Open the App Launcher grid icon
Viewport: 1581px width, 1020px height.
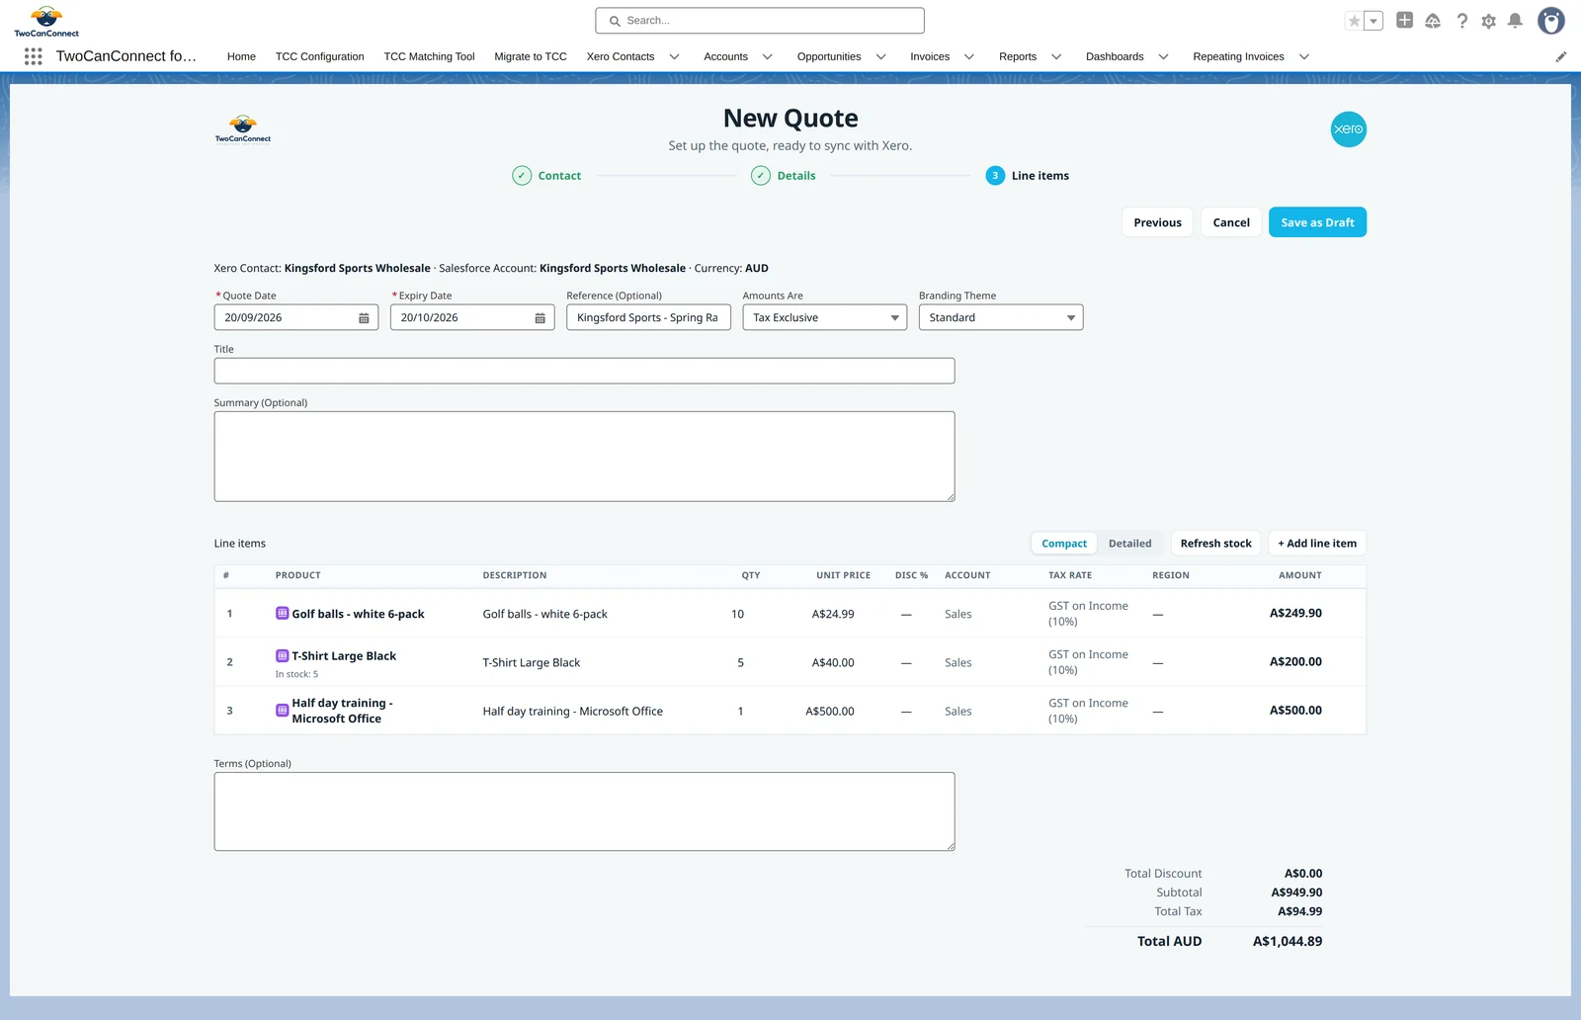33,56
